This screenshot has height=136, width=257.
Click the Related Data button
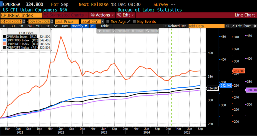(x=175, y=26)
